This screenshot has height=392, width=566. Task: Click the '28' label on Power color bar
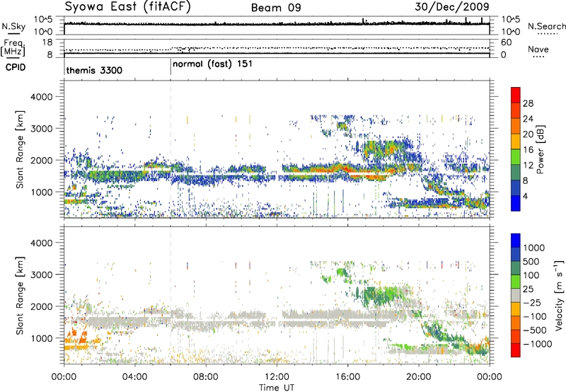click(x=528, y=103)
